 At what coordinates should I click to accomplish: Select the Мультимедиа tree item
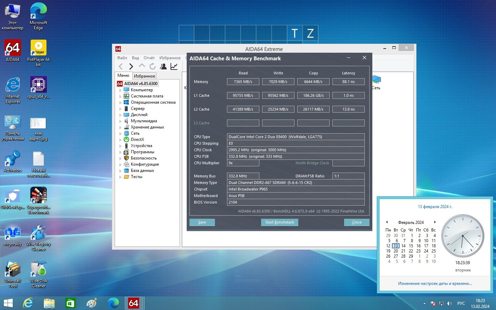tap(144, 121)
